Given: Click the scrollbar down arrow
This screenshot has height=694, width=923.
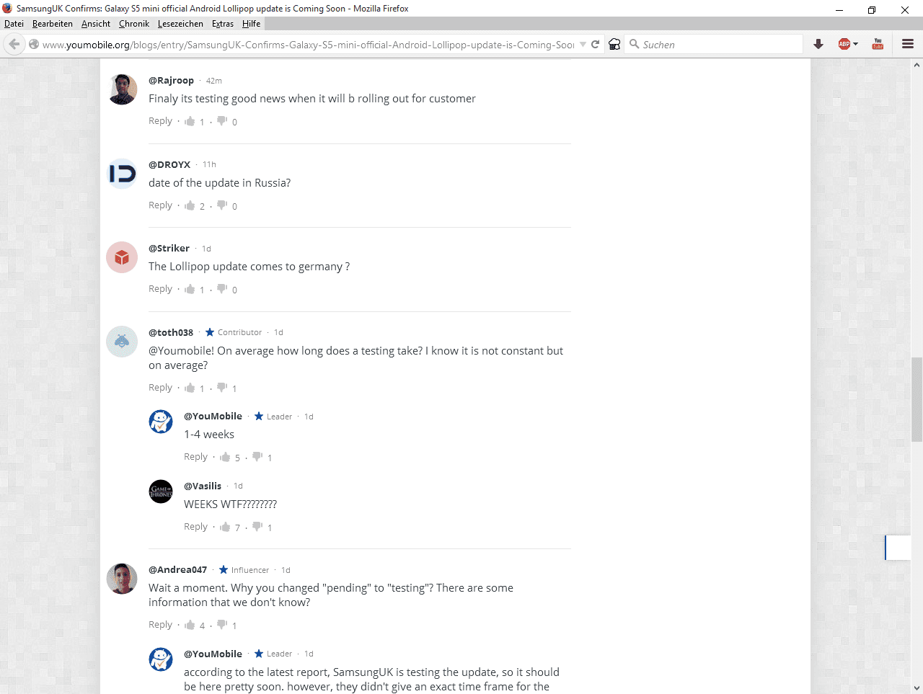Looking at the screenshot, I should pyautogui.click(x=917, y=688).
